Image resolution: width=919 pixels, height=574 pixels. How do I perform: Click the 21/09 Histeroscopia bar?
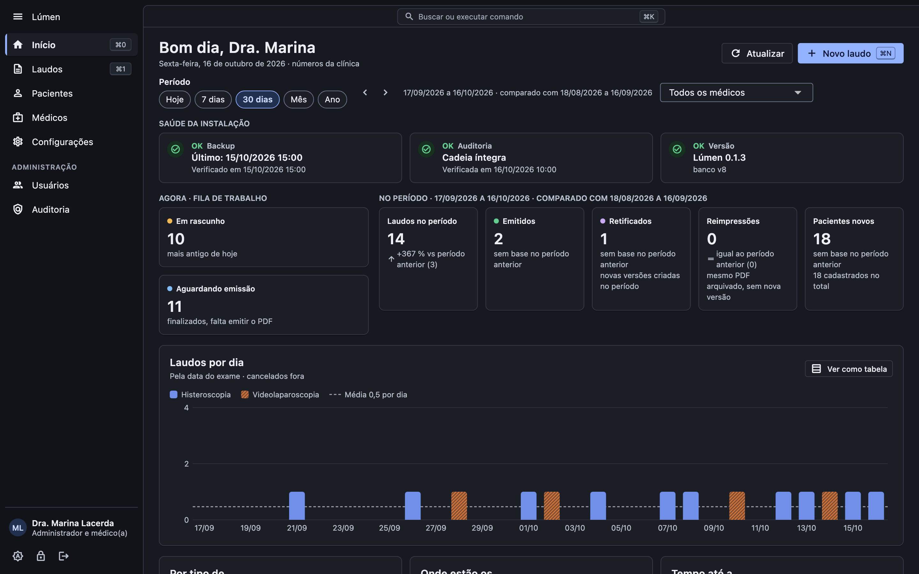click(x=297, y=506)
